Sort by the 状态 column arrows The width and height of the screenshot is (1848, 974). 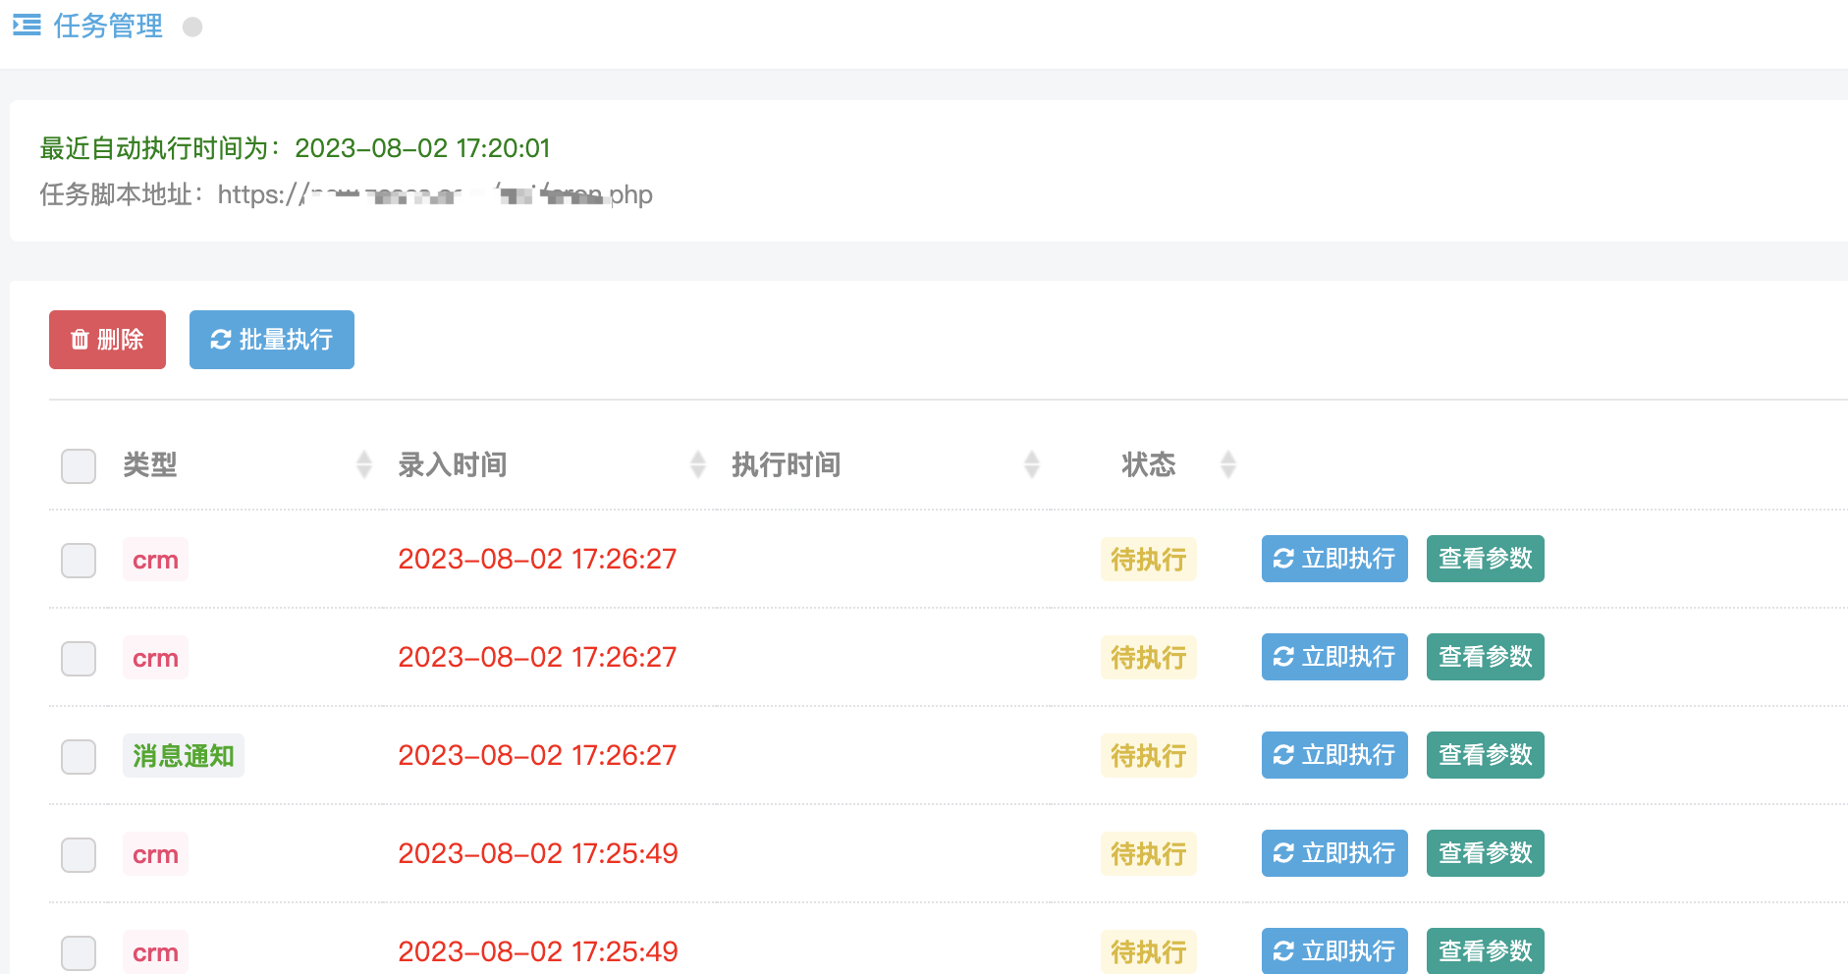point(1228,464)
